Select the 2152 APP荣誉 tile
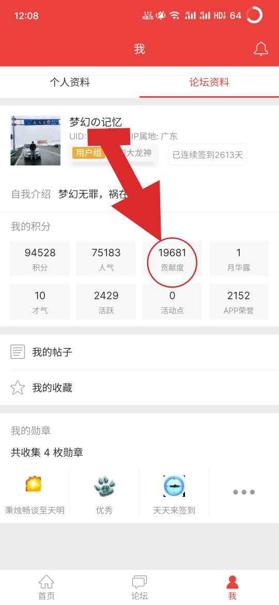The width and height of the screenshot is (279, 605). point(239,301)
